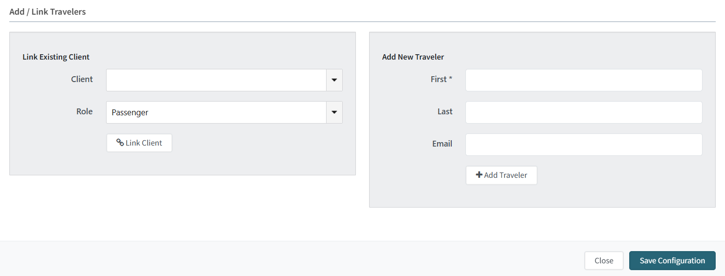Click the Add Traveler button
Viewport: 725px width, 276px height.
(502, 175)
